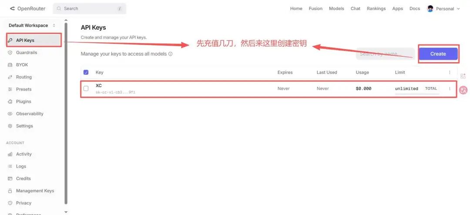
Task: Click the Guardrails shield icon
Action: (10, 53)
